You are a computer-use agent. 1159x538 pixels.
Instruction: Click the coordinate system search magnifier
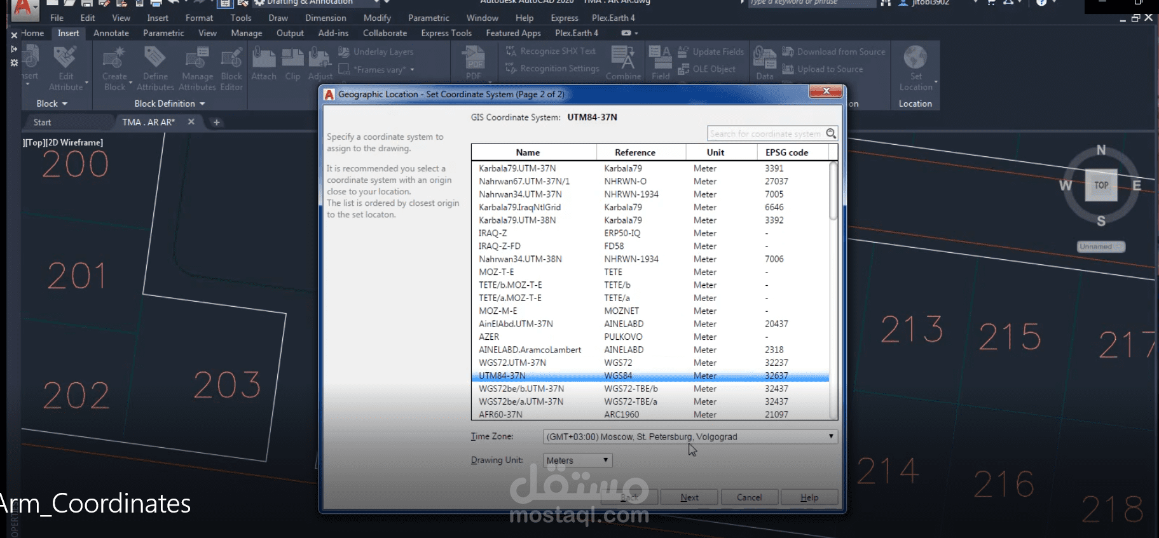(x=831, y=133)
